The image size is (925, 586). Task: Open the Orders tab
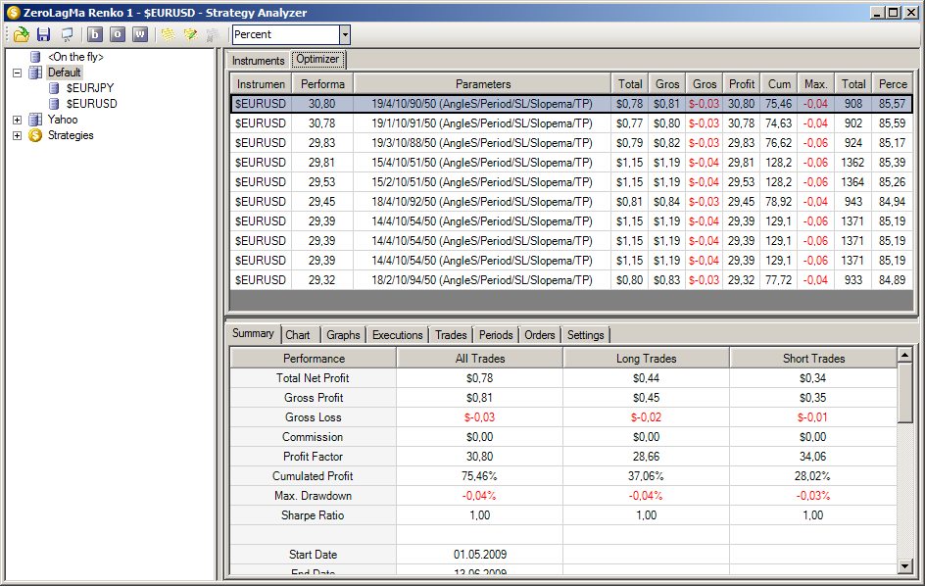540,335
